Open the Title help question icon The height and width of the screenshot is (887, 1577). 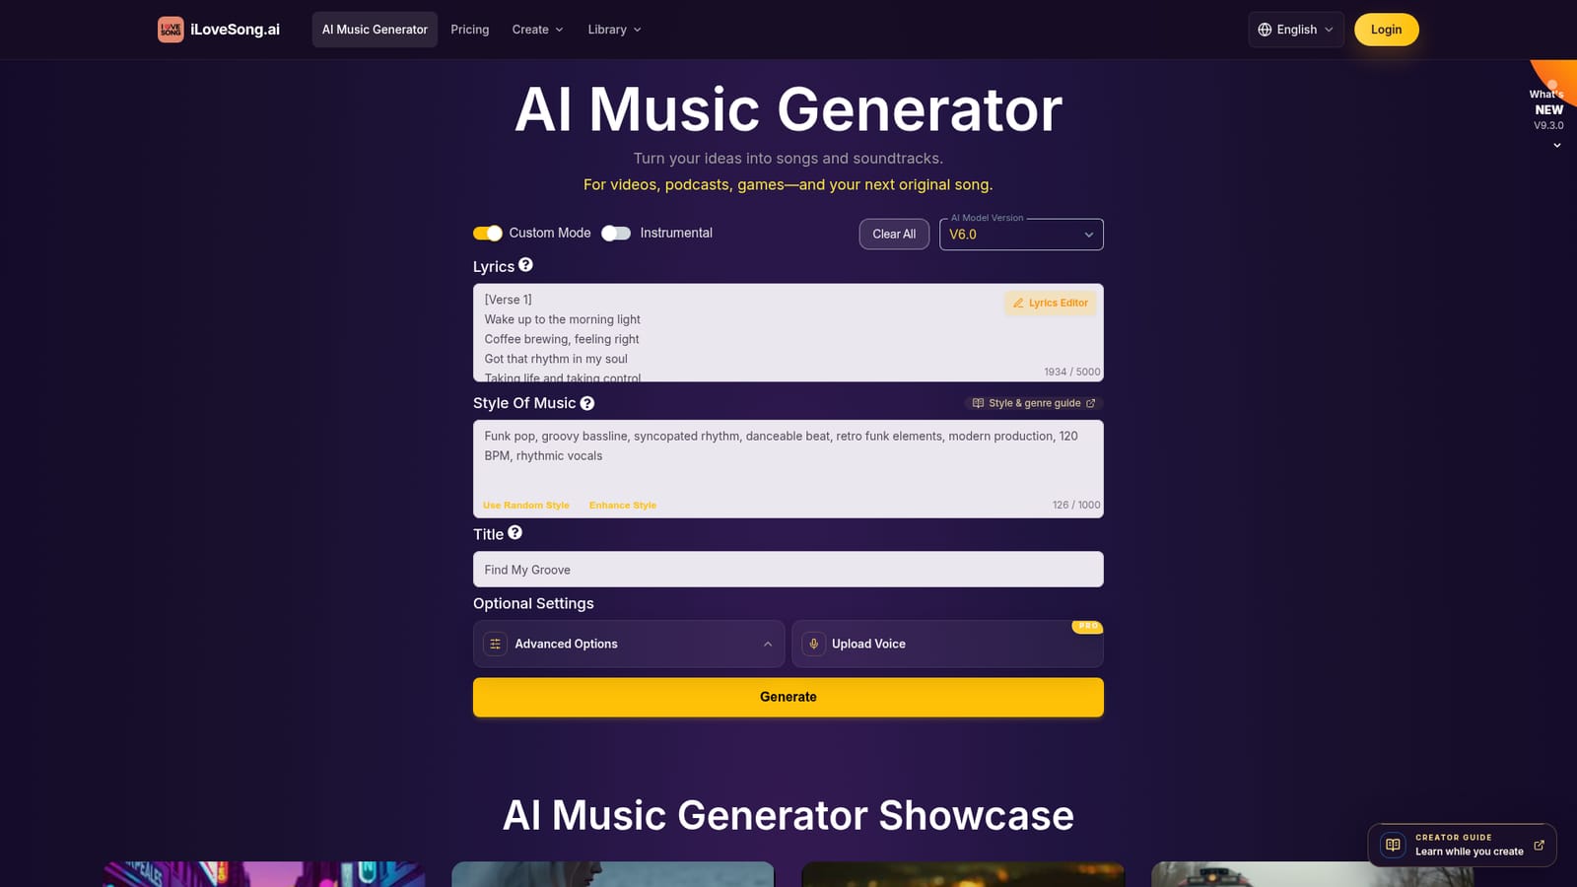coord(514,532)
